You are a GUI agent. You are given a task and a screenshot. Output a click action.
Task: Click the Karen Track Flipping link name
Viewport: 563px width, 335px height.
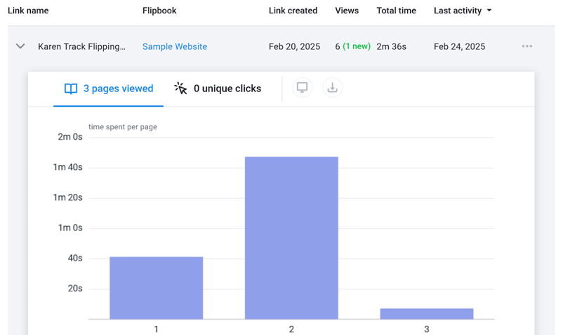(x=82, y=46)
